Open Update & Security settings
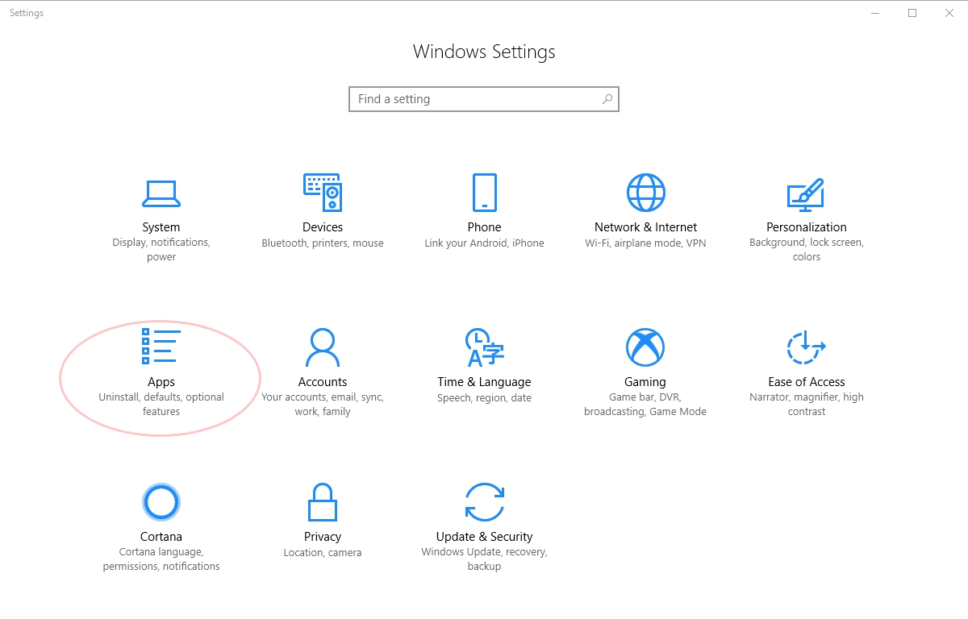Viewport: 968px width, 619px height. [x=484, y=520]
